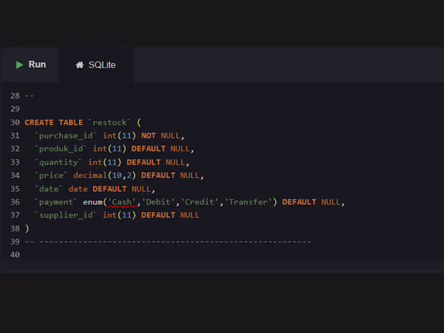Click the dashed comment on line 39

pos(168,241)
